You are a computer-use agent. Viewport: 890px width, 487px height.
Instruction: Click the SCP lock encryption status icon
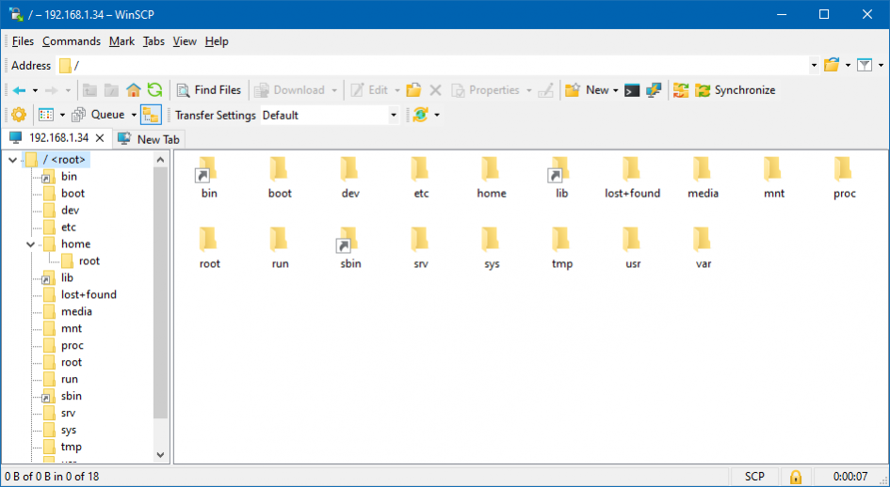796,477
